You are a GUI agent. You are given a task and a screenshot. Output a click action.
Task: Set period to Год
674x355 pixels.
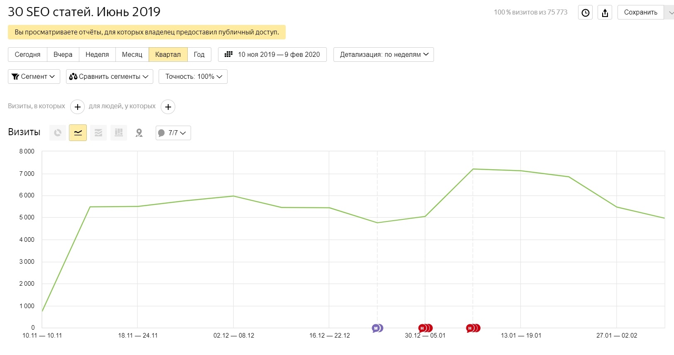[x=199, y=55]
